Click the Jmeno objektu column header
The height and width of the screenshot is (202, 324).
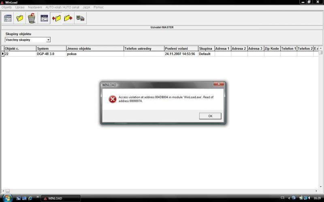95,48
